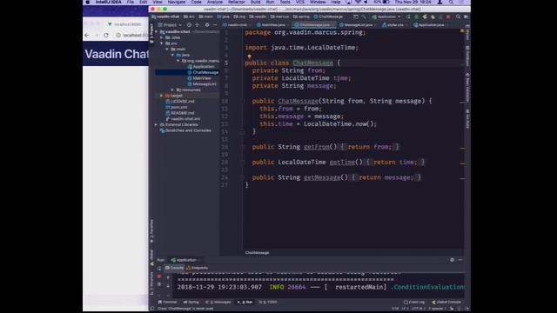The height and width of the screenshot is (313, 557).
Task: Open Project panel settings gear
Action: [207, 25]
